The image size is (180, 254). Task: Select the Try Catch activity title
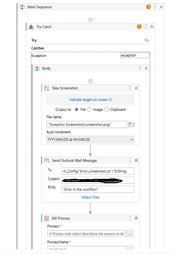click(x=44, y=27)
